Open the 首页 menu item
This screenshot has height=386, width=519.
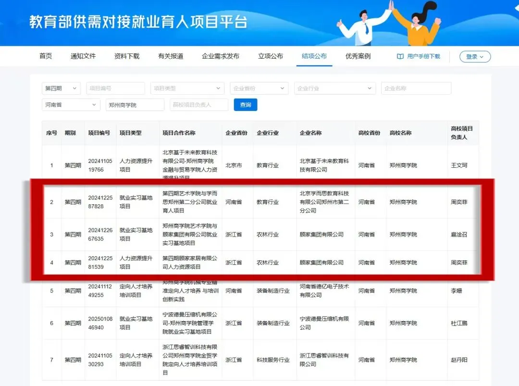click(46, 56)
